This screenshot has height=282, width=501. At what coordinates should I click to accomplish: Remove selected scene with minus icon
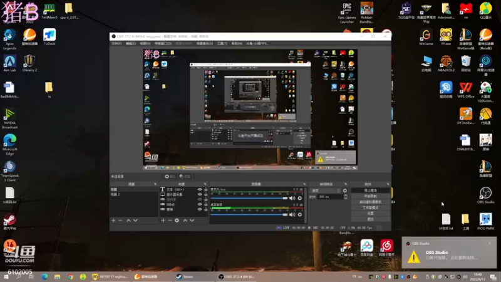(x=120, y=221)
